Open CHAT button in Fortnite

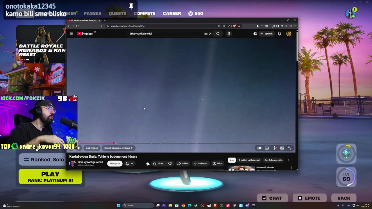[x=272, y=198]
